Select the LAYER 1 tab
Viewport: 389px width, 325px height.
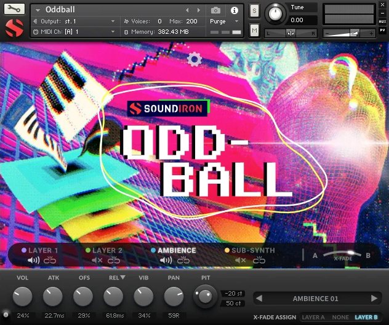(40, 250)
